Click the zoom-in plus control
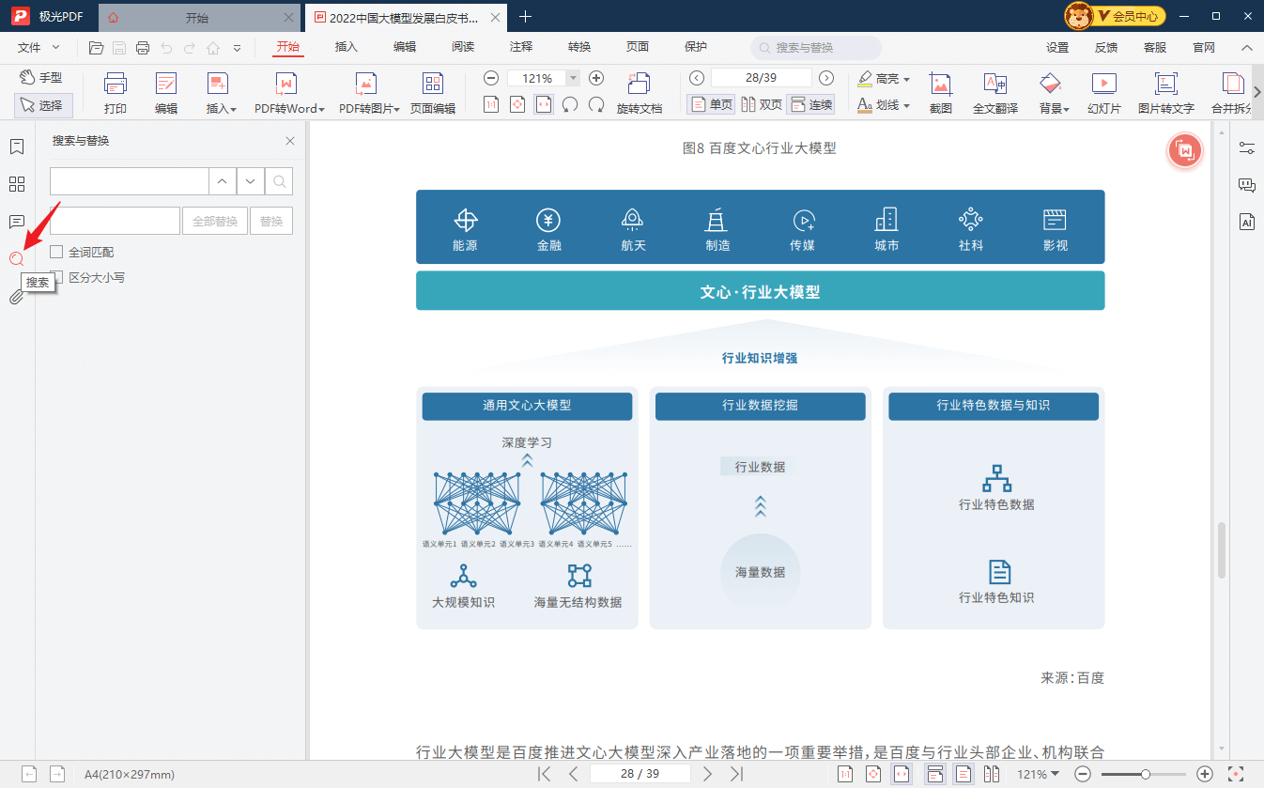1264x788 pixels. (596, 78)
